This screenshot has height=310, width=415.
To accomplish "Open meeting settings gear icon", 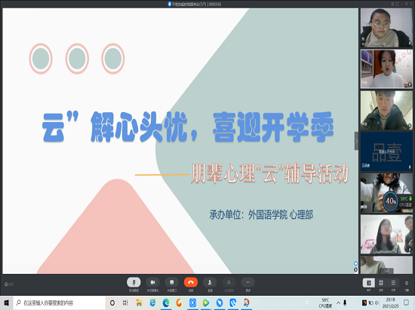I will pos(407,283).
